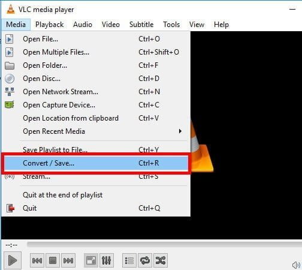
Task: Open the Playback menu
Action: [x=49, y=25]
